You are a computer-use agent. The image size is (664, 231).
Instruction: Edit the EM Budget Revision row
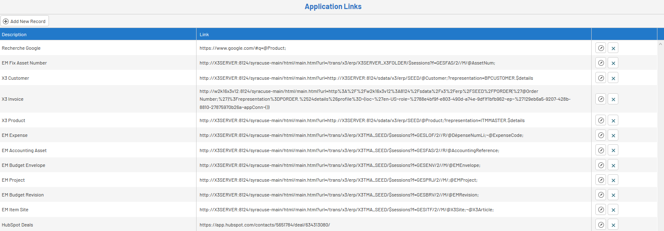click(601, 195)
